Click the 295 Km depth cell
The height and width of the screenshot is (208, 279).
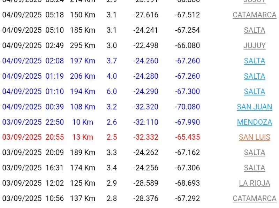tap(83, 46)
